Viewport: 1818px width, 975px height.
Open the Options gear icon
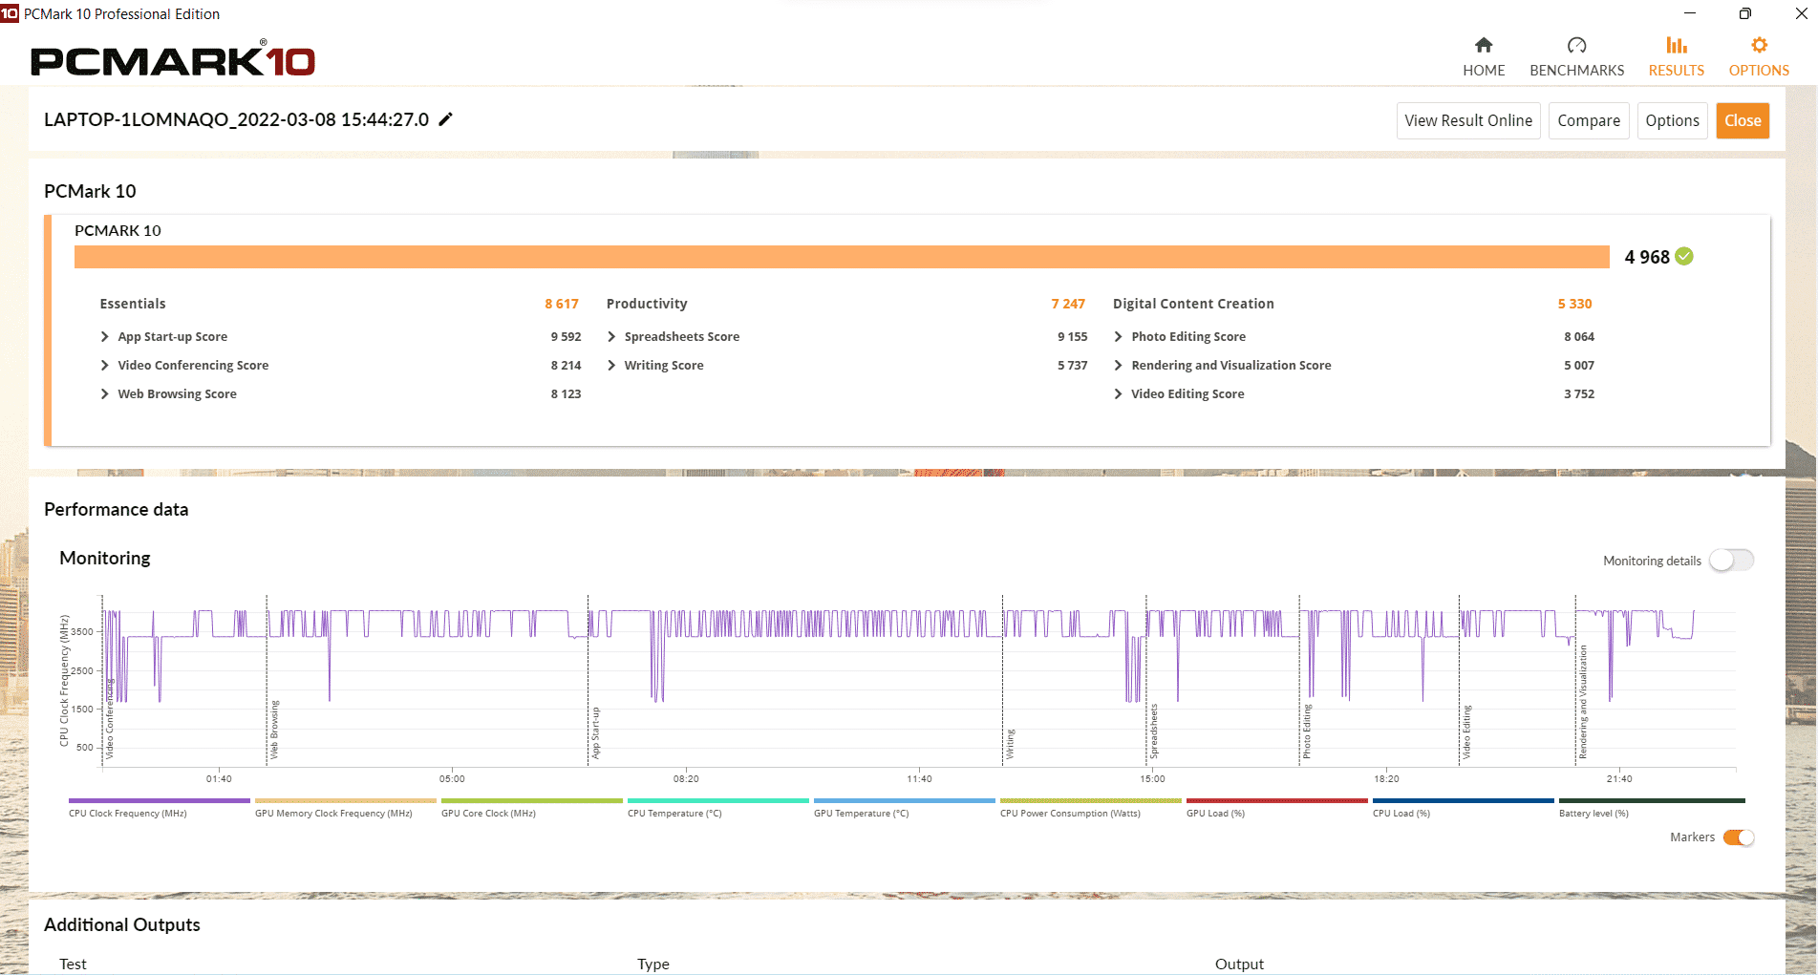tap(1758, 45)
